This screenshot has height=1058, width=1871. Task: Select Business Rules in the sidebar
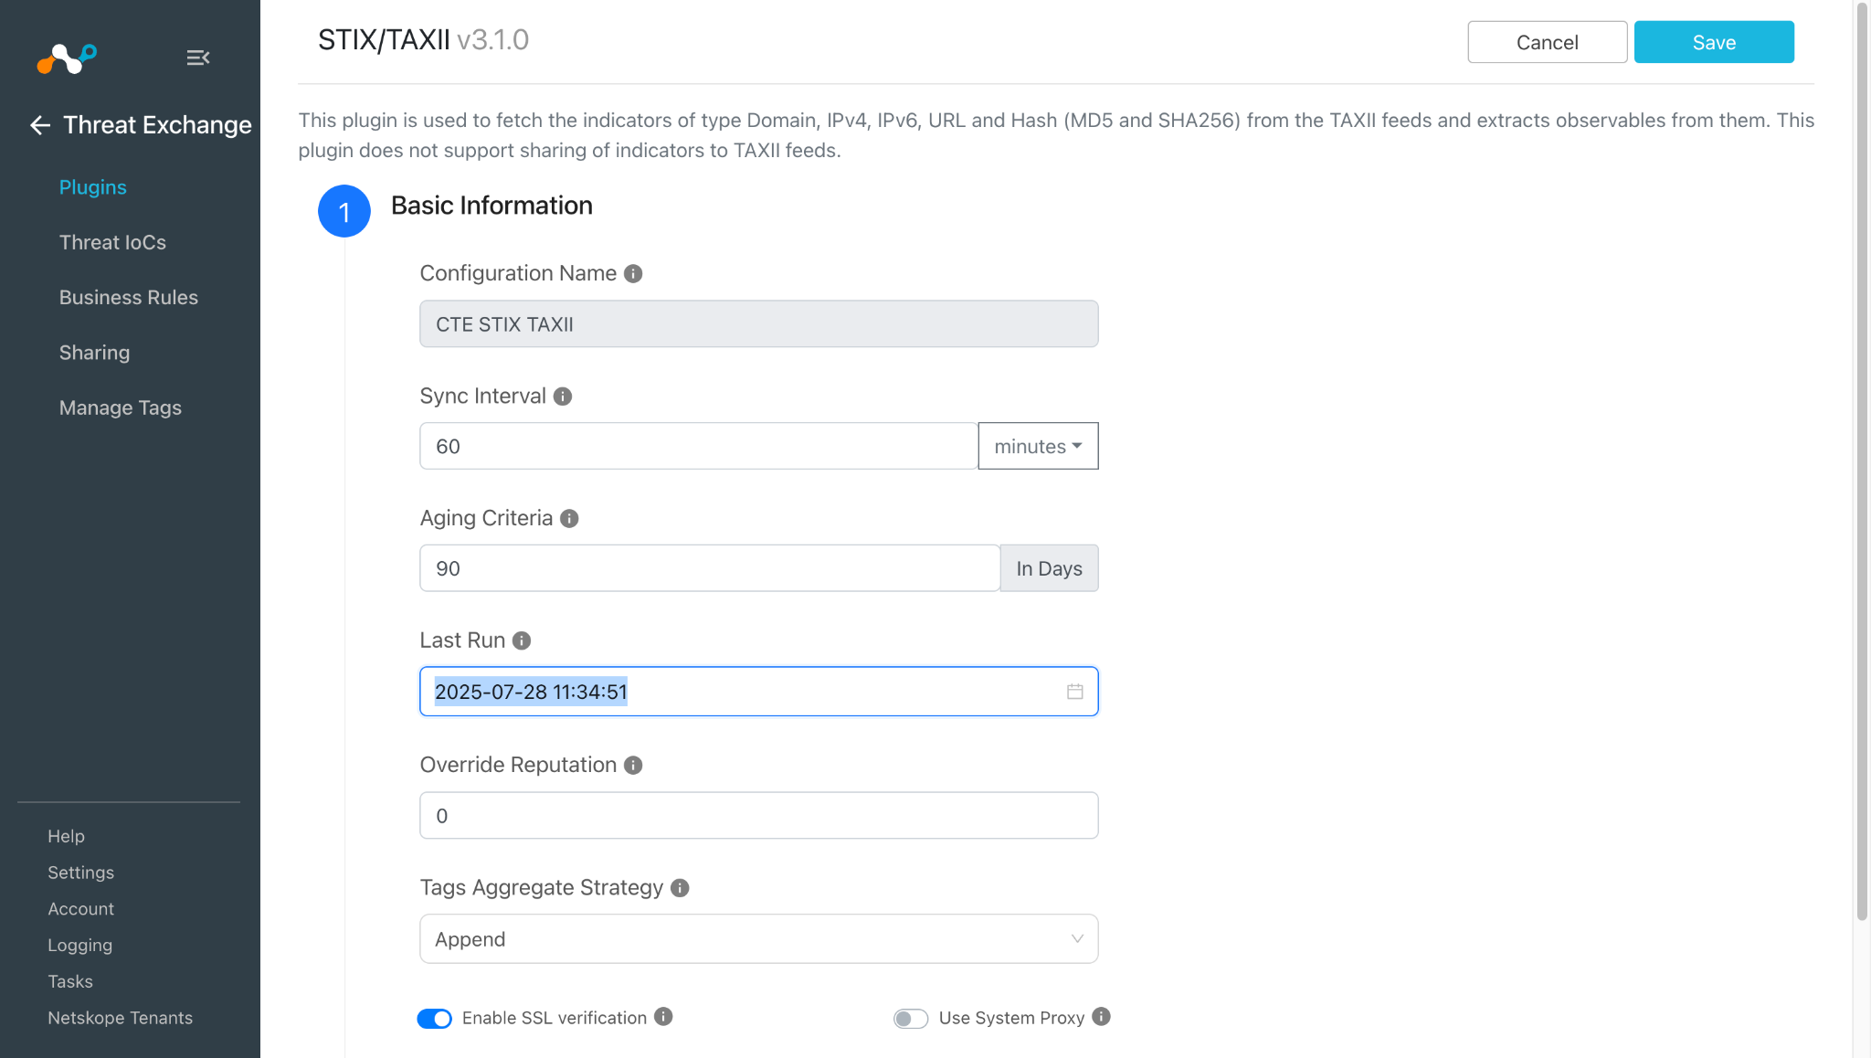pyautogui.click(x=129, y=297)
